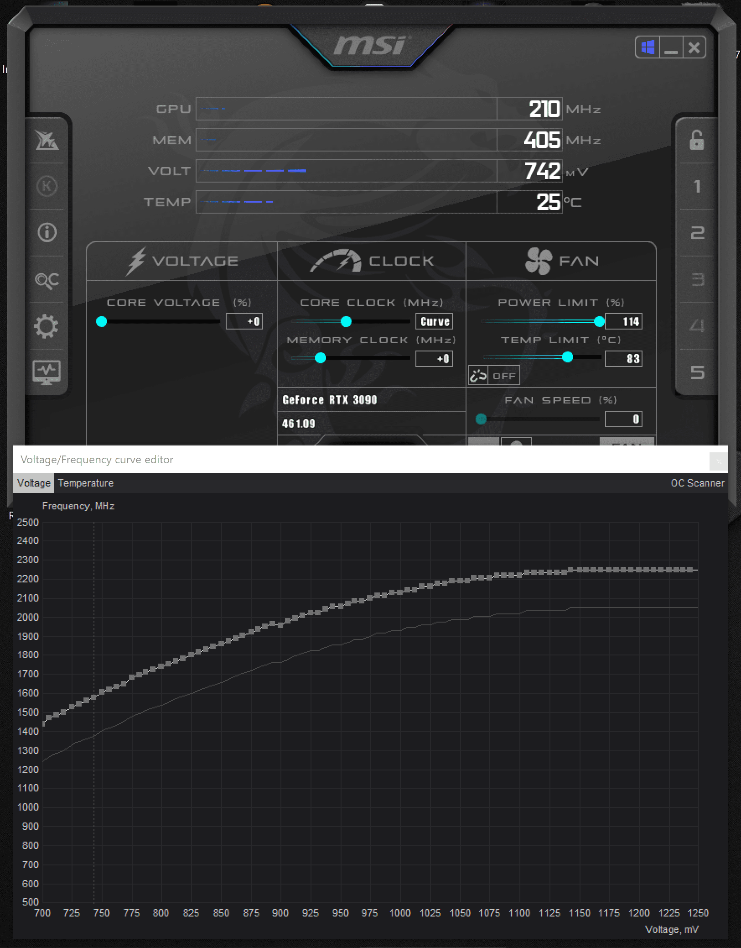Close the Voltage/Frequency curve editor
Viewport: 741px width, 948px height.
[718, 461]
